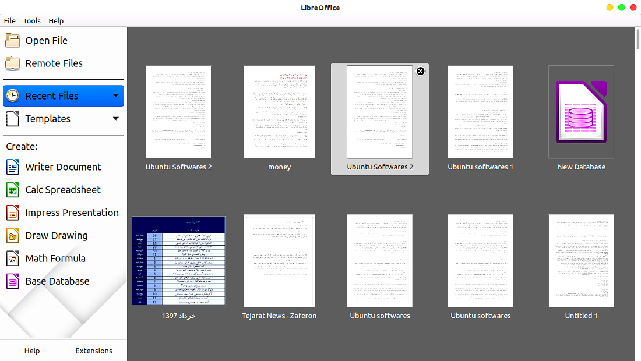Remove highlighted Ubuntu Softwares 2 with the X button
The height and width of the screenshot is (361, 641).
pos(420,72)
